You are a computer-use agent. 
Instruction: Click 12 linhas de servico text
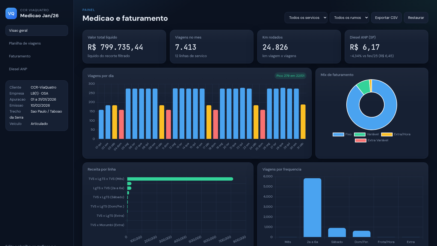191,56
